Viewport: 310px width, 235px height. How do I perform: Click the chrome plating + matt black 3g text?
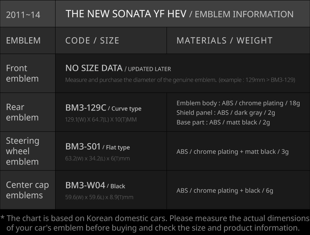[x=232, y=152]
